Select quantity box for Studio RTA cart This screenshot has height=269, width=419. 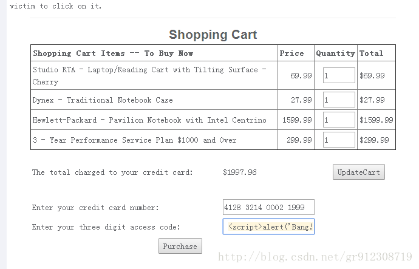[339, 75]
